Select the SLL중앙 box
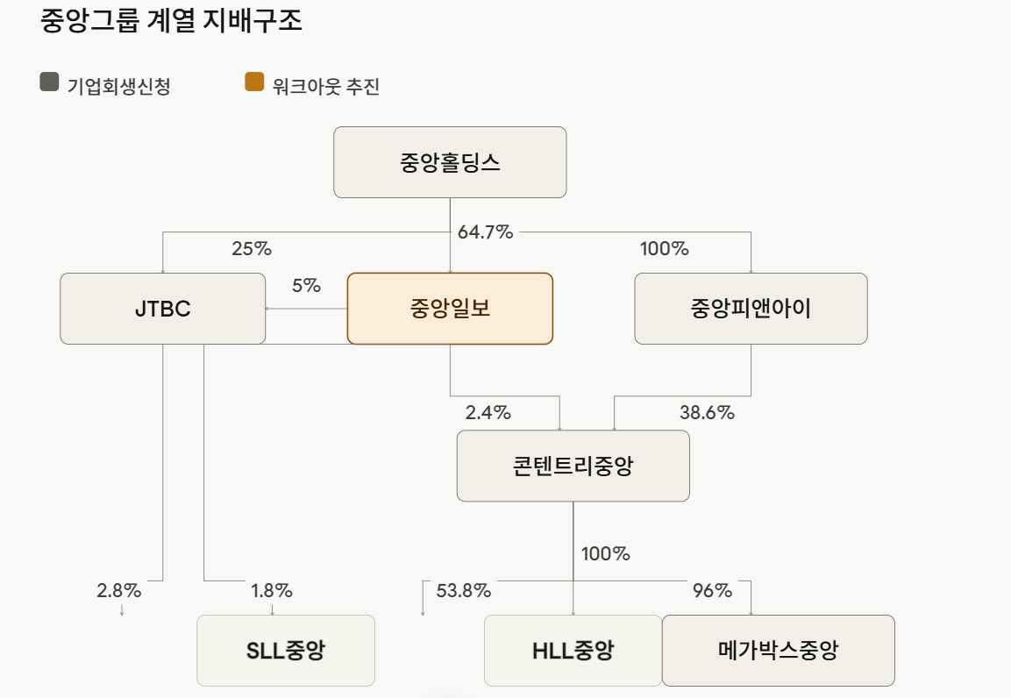Viewport: 1011px width, 698px height. tap(286, 651)
